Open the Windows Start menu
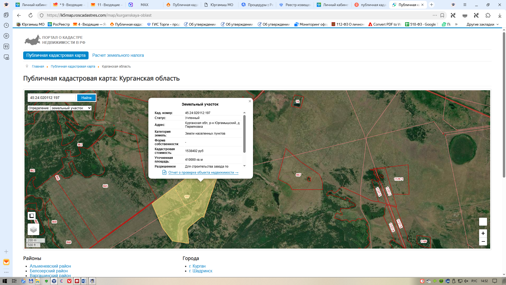 (4, 281)
